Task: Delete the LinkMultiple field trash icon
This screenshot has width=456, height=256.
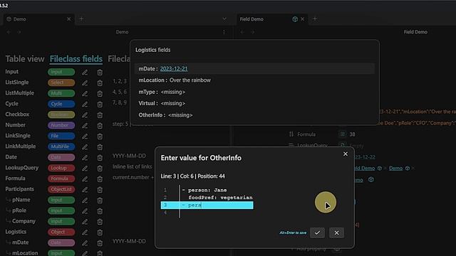Action: click(100, 147)
